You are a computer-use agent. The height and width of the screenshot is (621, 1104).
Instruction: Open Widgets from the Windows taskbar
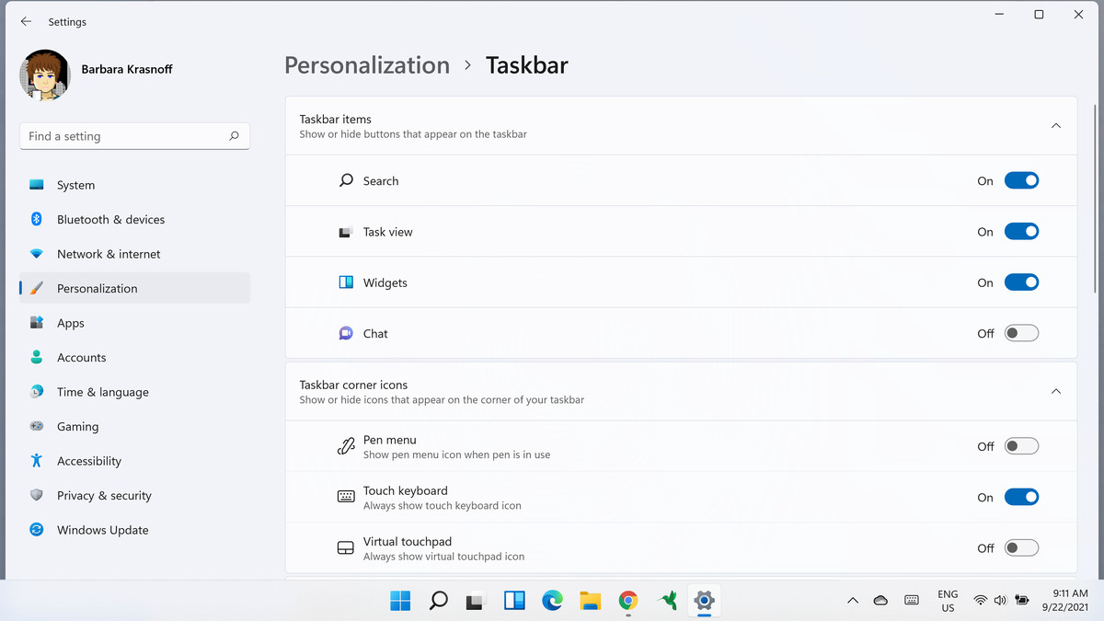click(514, 601)
